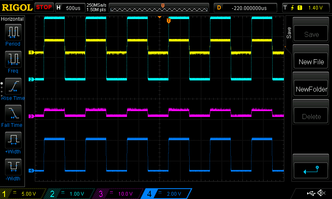The height and width of the screenshot is (199, 332).
Task: Select the Fall Time measurement icon
Action: (13, 113)
